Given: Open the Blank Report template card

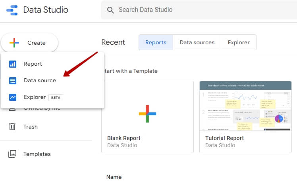Looking at the screenshot, I should coord(147,117).
